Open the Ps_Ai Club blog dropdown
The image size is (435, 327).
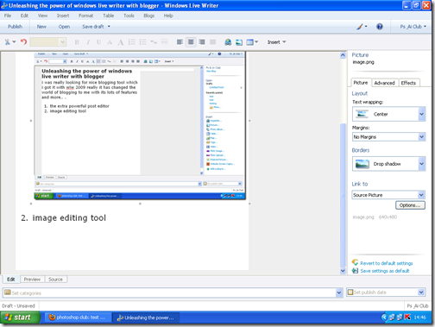coord(413,27)
